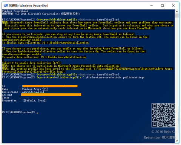Click the 'Id' field label

coord(4,86)
